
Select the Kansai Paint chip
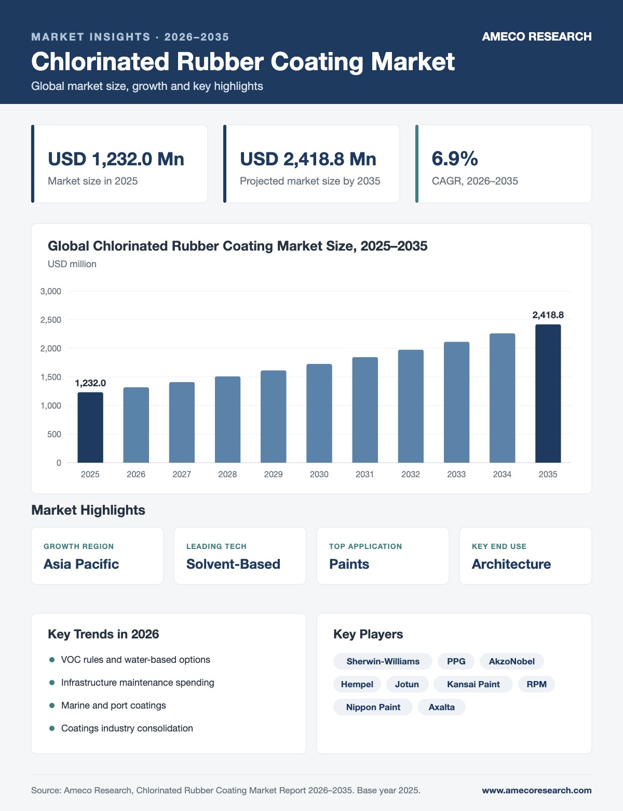coord(473,684)
